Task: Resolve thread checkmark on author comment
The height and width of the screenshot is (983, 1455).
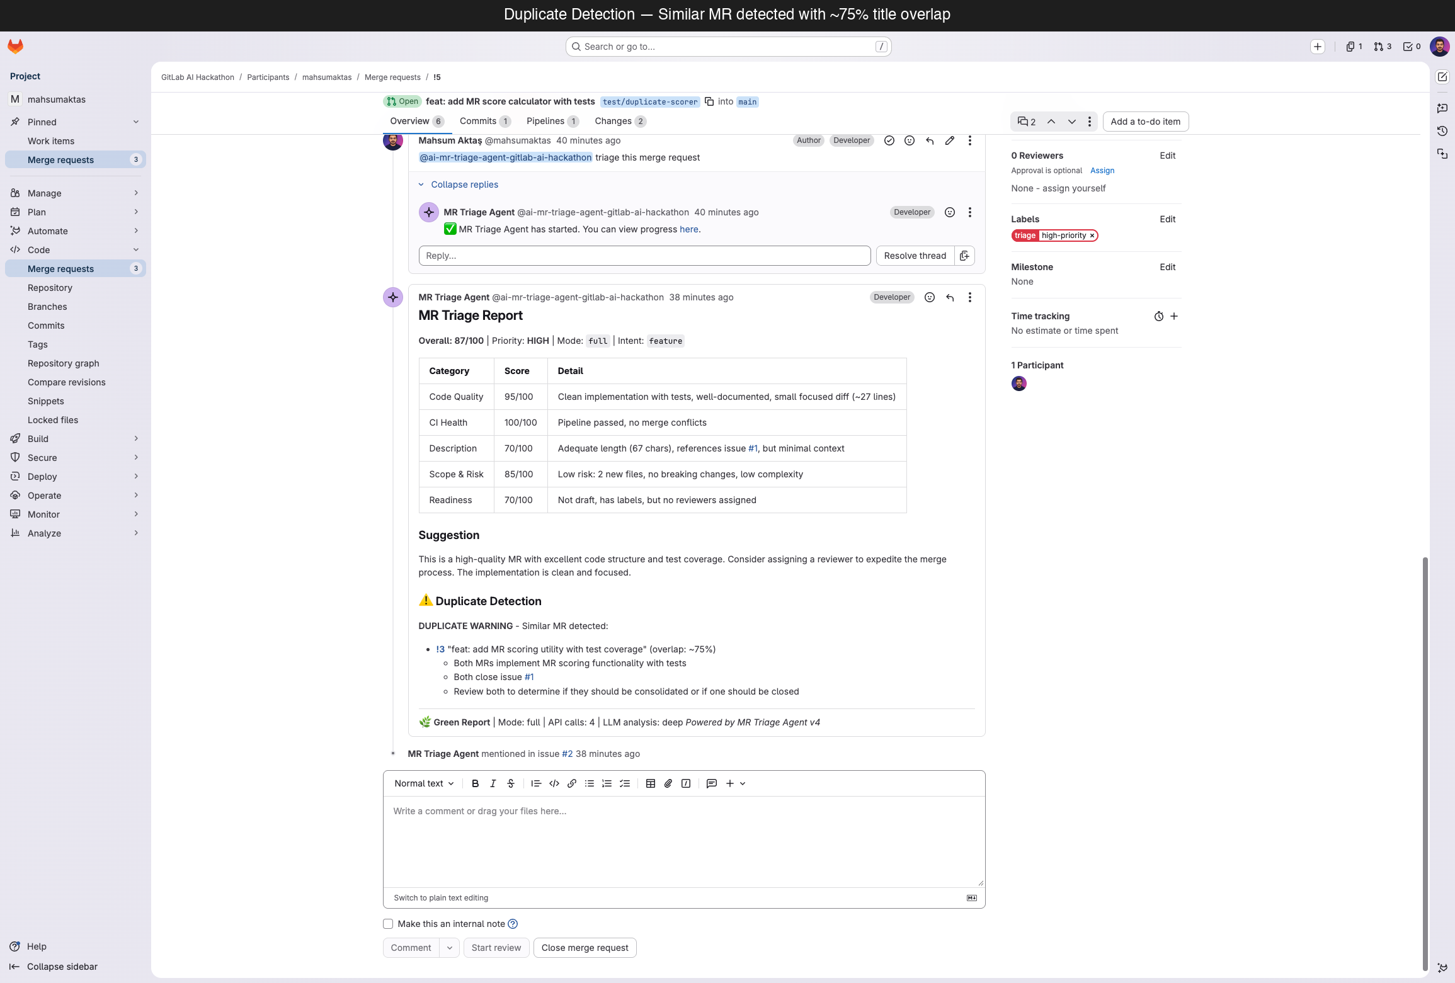Action: click(x=889, y=140)
